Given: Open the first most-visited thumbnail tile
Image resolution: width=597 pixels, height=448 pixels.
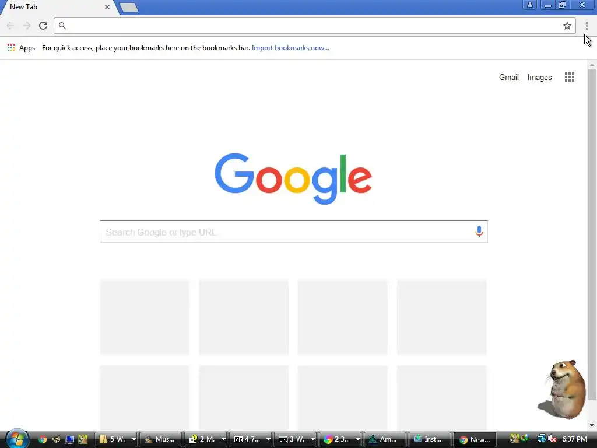Looking at the screenshot, I should pyautogui.click(x=145, y=317).
